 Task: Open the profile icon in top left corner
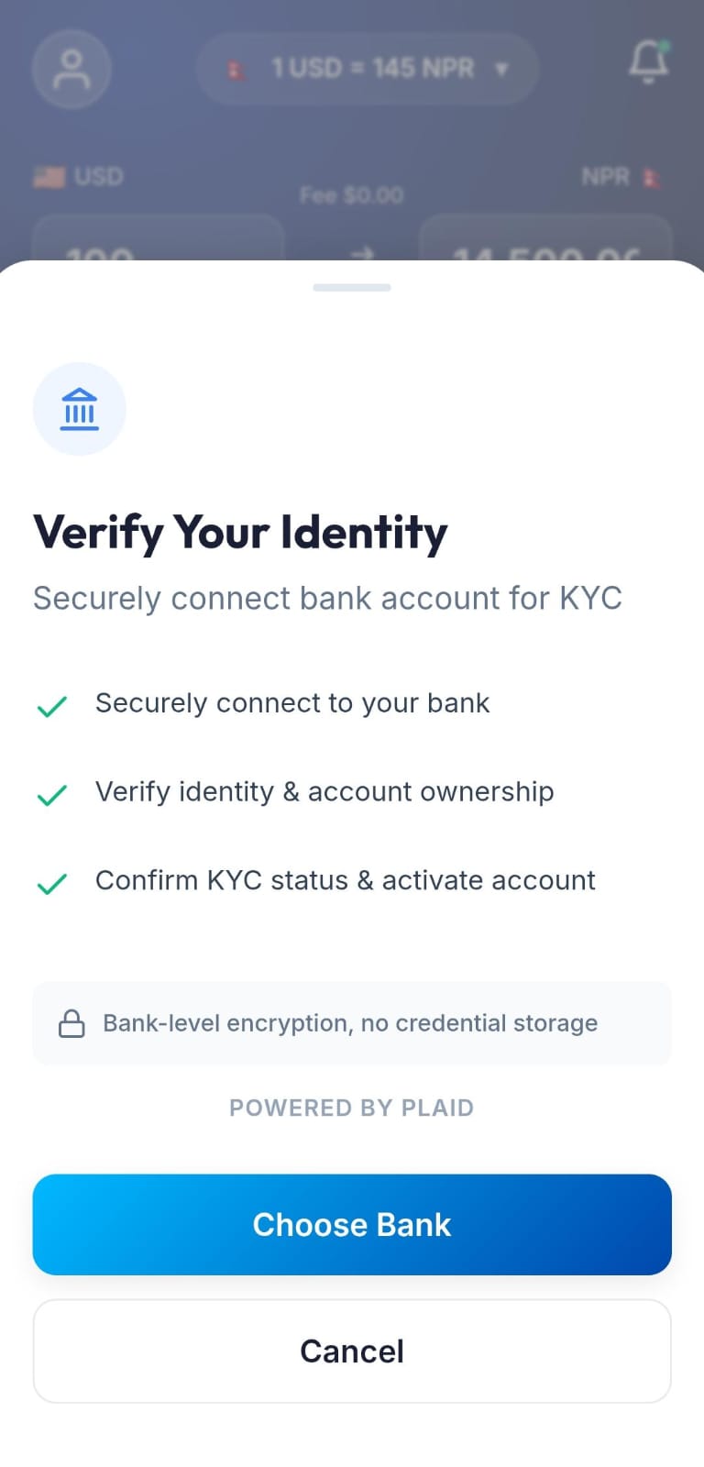click(71, 68)
